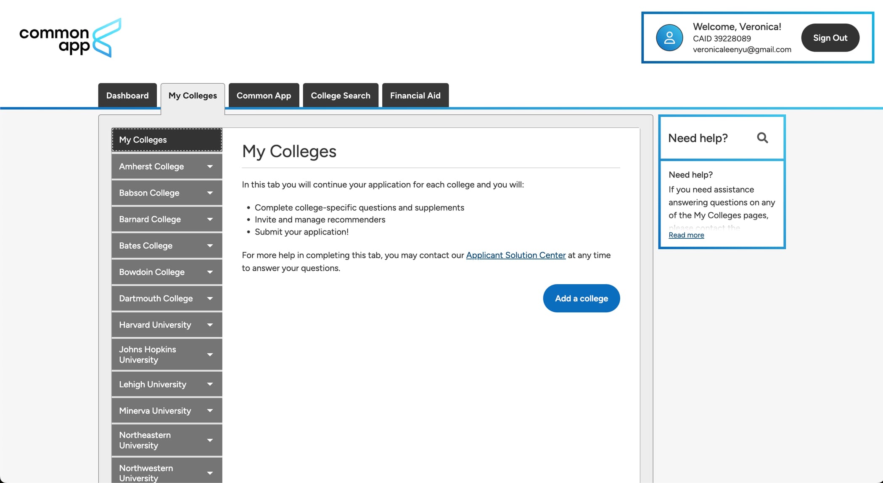Open the College Search tab

point(341,95)
